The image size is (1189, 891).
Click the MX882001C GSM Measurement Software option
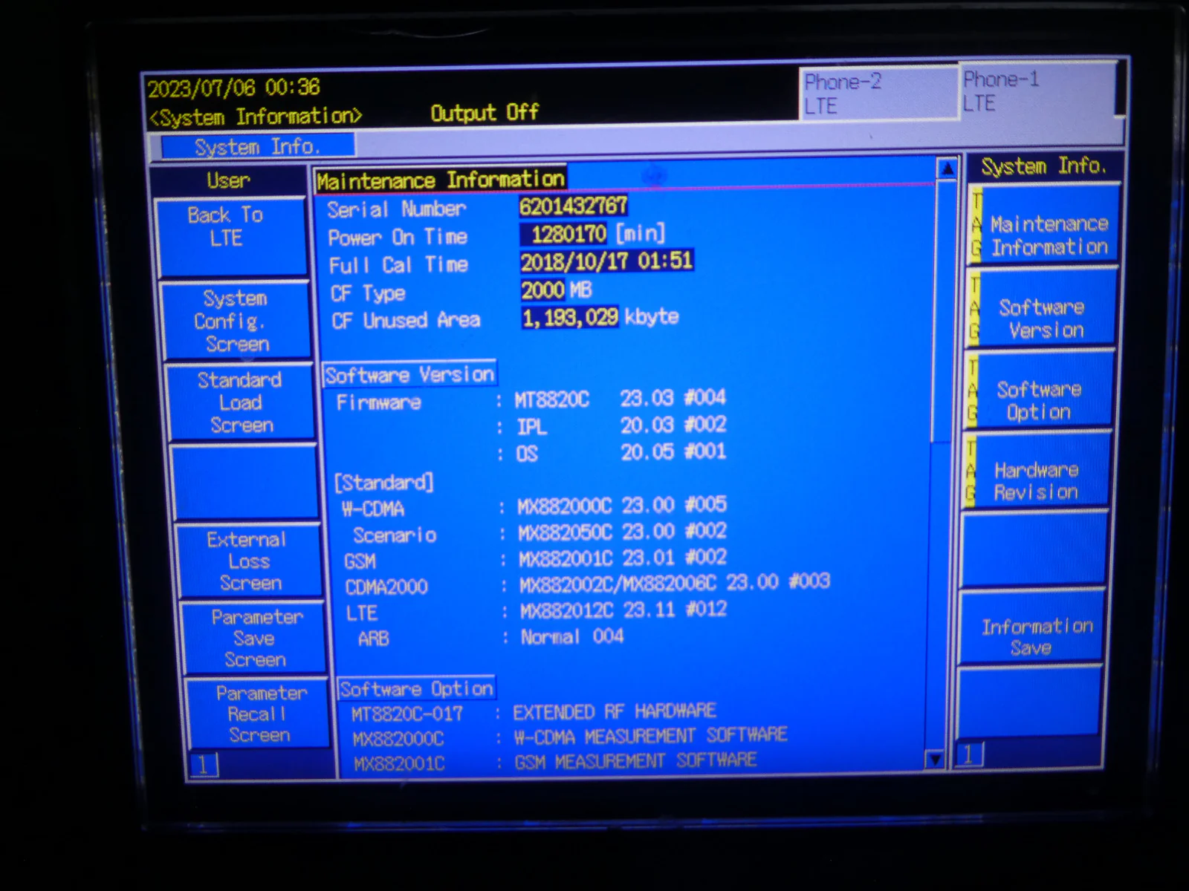coord(555,762)
